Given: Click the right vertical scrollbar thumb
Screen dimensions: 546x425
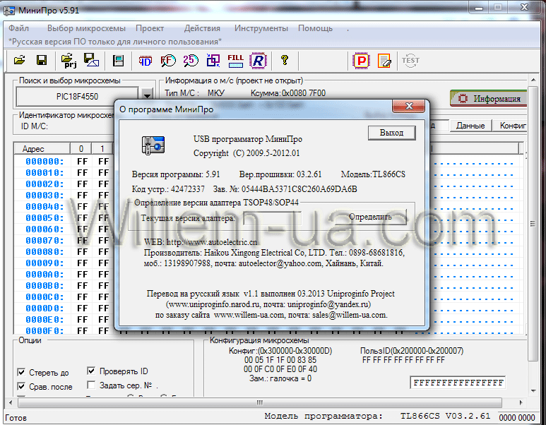Looking at the screenshot, I should pyautogui.click(x=533, y=224).
